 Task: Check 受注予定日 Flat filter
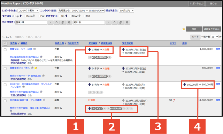pos(85,16)
